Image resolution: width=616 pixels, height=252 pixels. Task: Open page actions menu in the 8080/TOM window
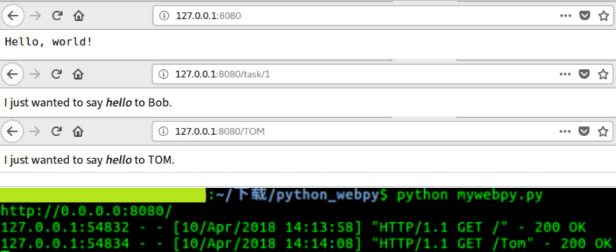point(565,131)
